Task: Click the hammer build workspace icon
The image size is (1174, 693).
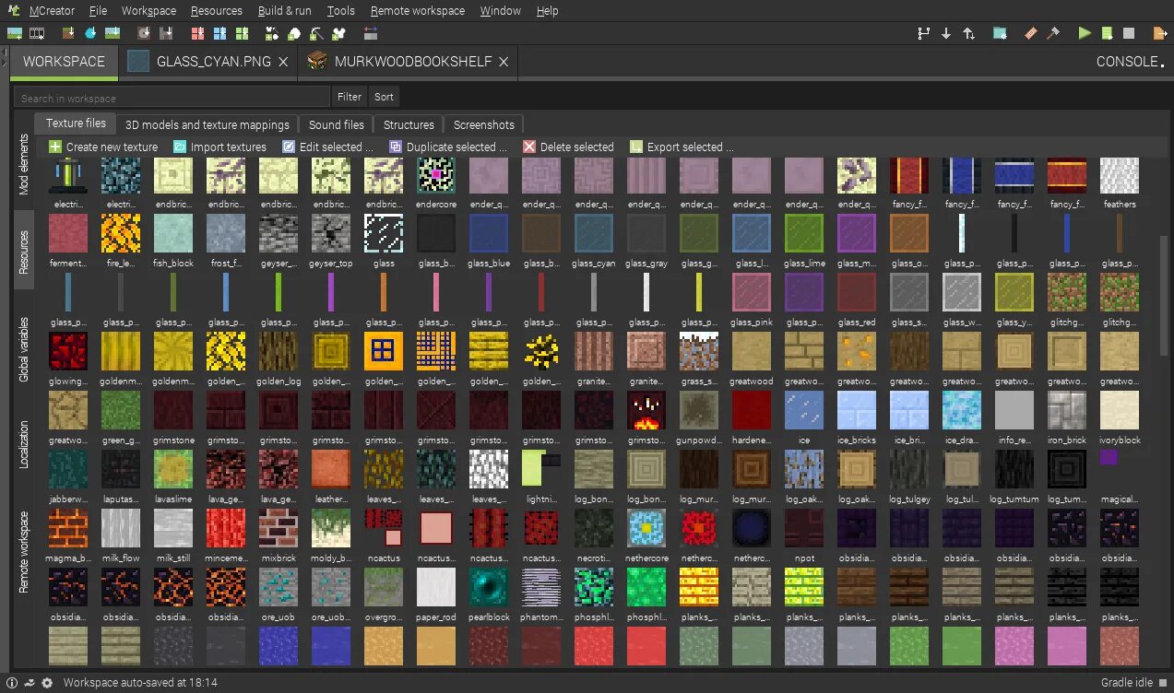Action: [x=1053, y=33]
